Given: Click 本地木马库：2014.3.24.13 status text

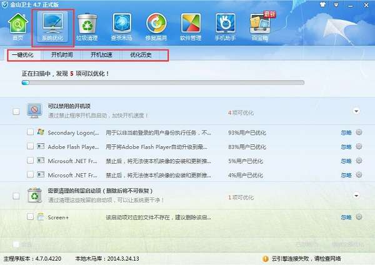Looking at the screenshot, I should (x=107, y=259).
